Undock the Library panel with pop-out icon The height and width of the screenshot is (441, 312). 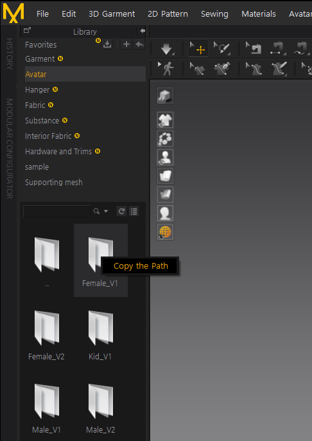(27, 30)
